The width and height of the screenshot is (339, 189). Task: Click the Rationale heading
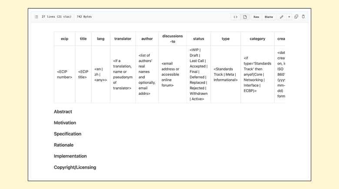pyautogui.click(x=63, y=145)
